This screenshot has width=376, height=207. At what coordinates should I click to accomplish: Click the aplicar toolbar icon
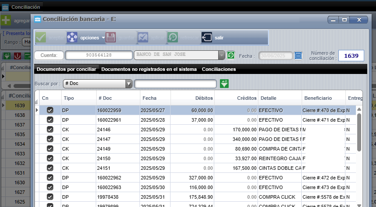143,38
